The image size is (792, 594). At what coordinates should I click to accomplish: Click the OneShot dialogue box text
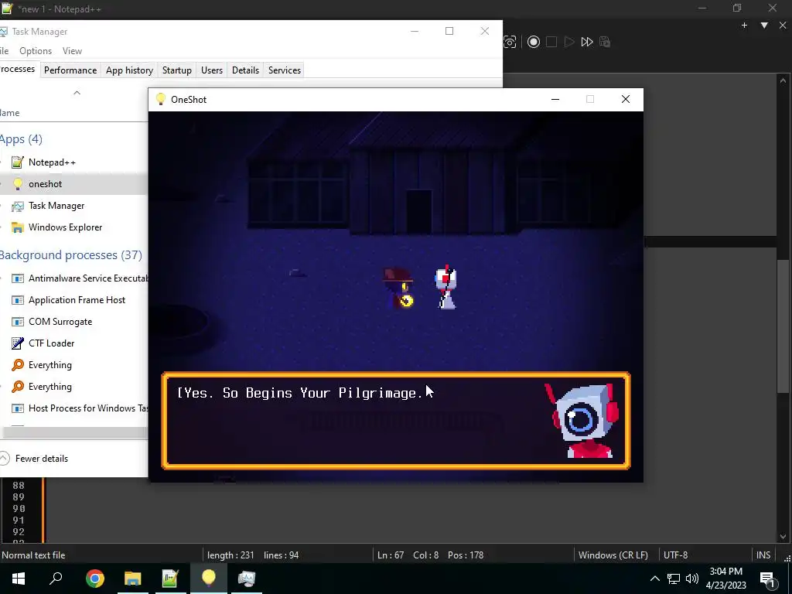(x=300, y=393)
